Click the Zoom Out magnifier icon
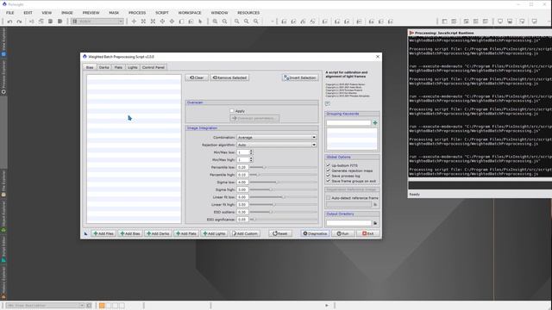This screenshot has height=310, width=552. (x=224, y=22)
